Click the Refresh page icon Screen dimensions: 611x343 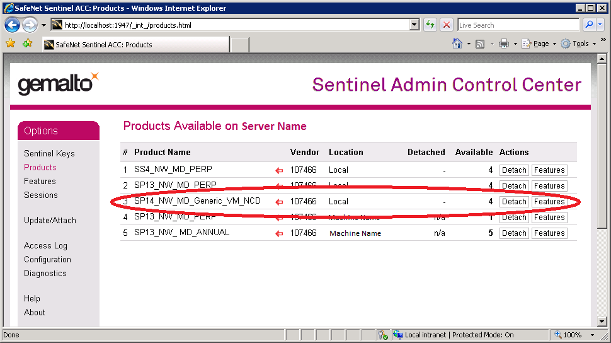[430, 25]
